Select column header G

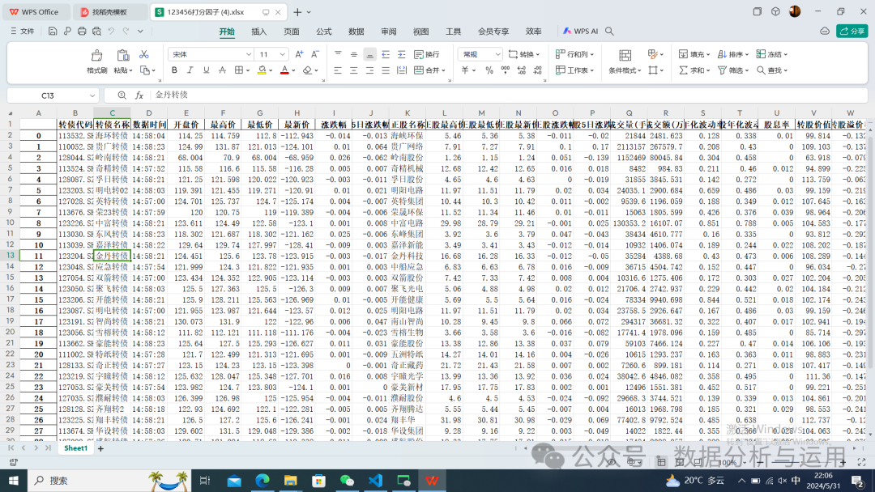[x=259, y=113]
